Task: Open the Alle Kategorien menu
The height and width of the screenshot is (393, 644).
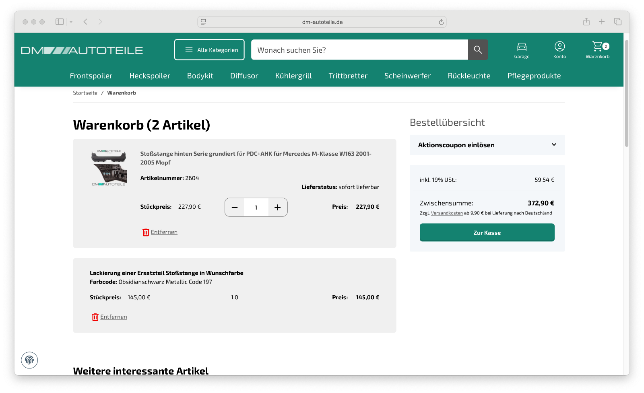Action: [209, 50]
